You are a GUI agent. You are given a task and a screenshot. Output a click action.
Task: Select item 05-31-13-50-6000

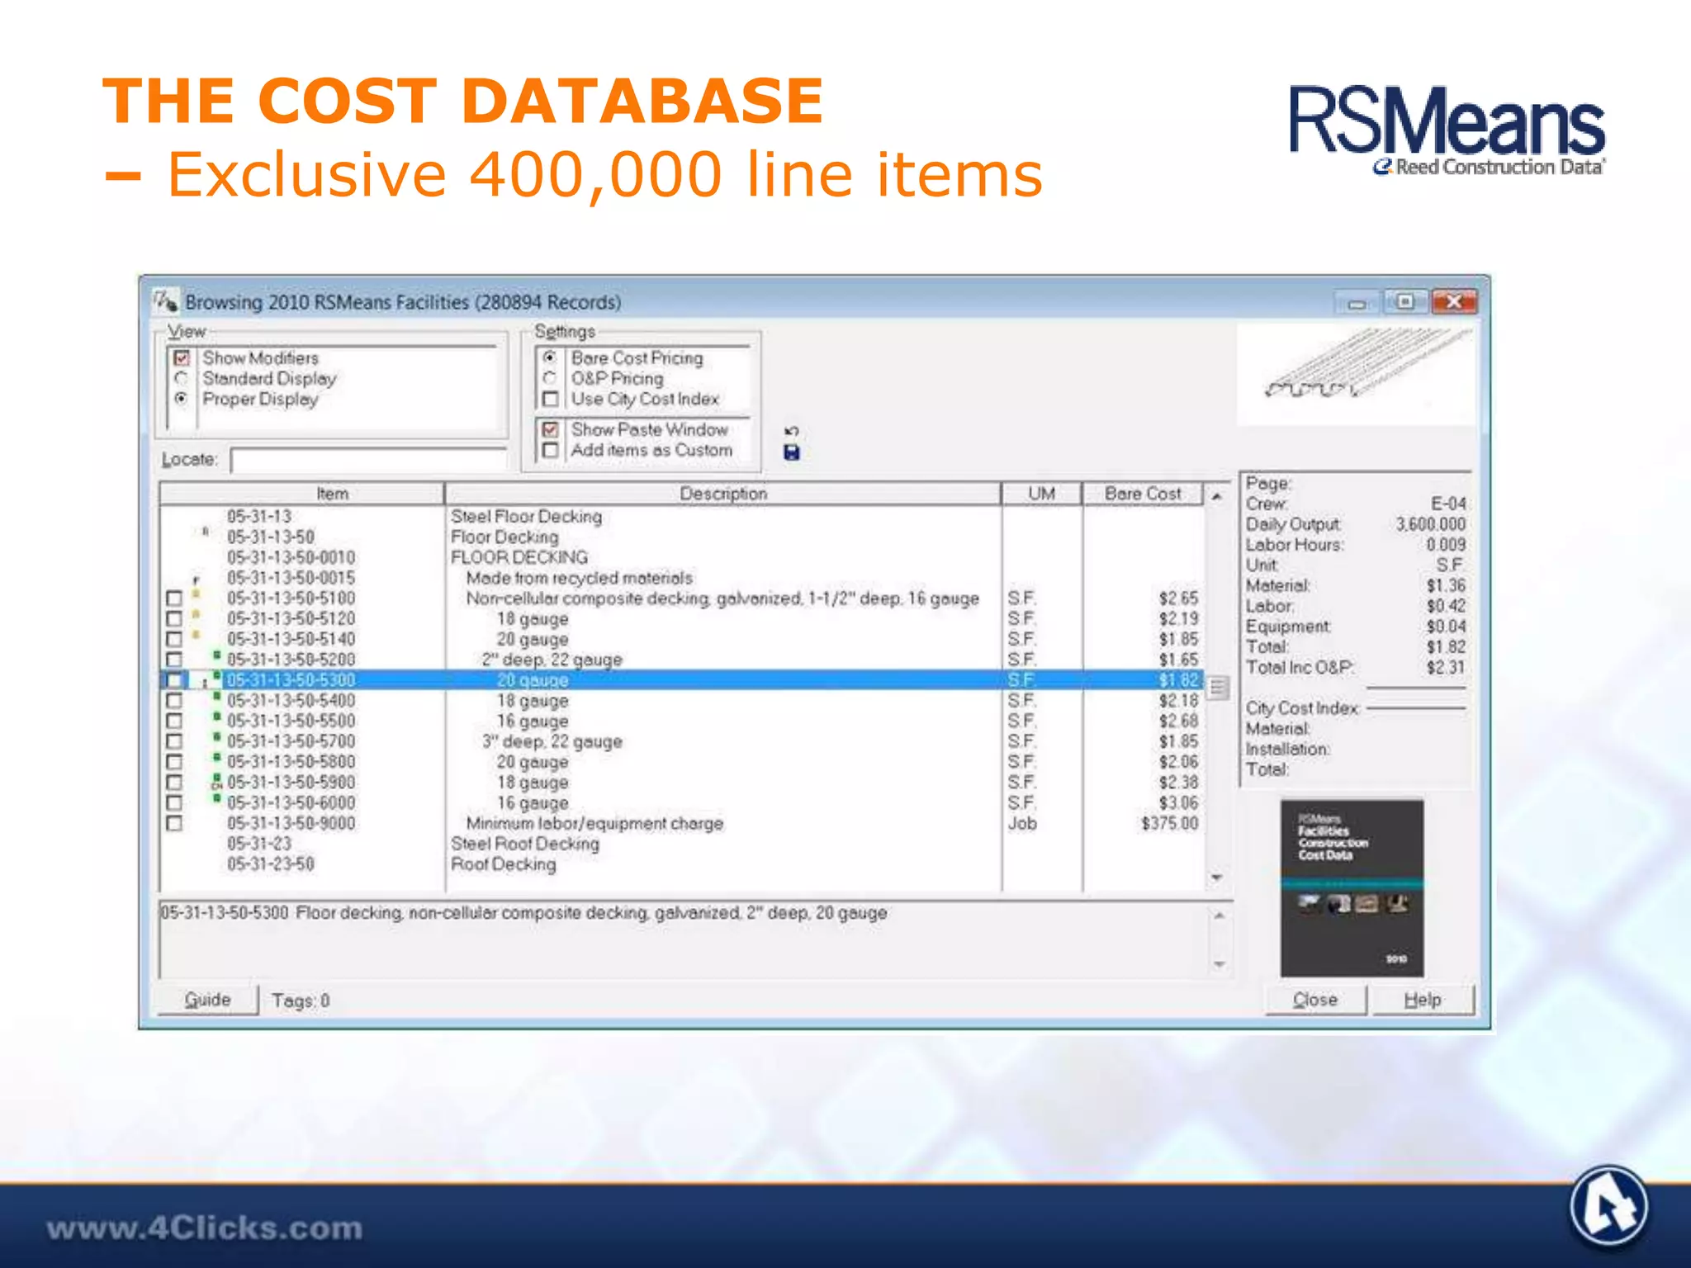pyautogui.click(x=681, y=802)
